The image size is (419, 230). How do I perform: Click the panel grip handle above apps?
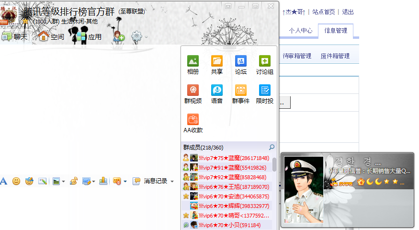pyautogui.click(x=229, y=48)
